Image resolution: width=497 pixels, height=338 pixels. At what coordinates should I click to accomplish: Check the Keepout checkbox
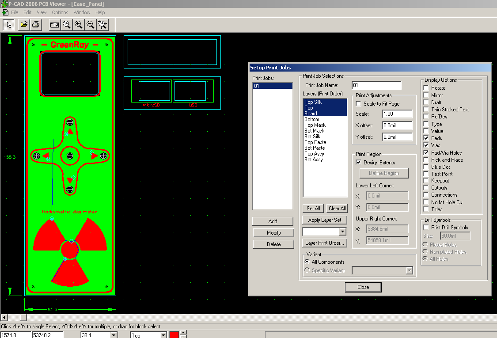(x=426, y=180)
